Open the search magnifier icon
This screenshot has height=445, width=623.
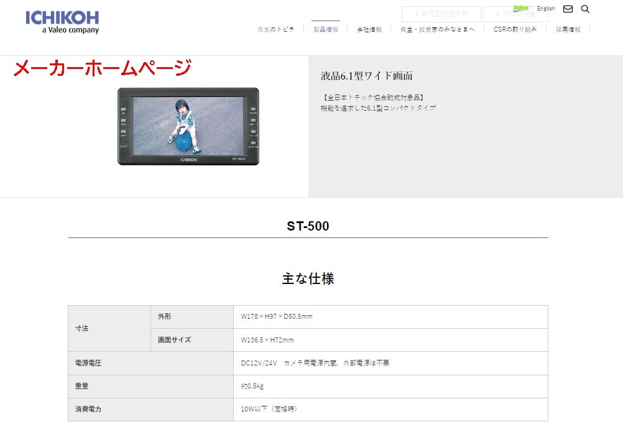pyautogui.click(x=585, y=9)
